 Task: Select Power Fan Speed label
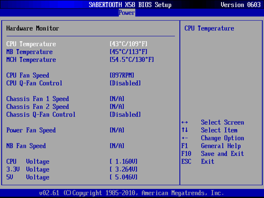pyautogui.click(x=31, y=130)
